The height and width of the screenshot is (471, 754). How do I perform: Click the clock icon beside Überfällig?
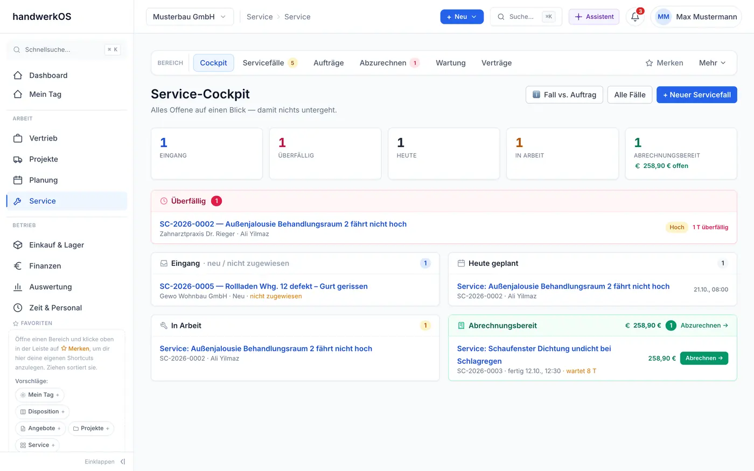click(164, 201)
